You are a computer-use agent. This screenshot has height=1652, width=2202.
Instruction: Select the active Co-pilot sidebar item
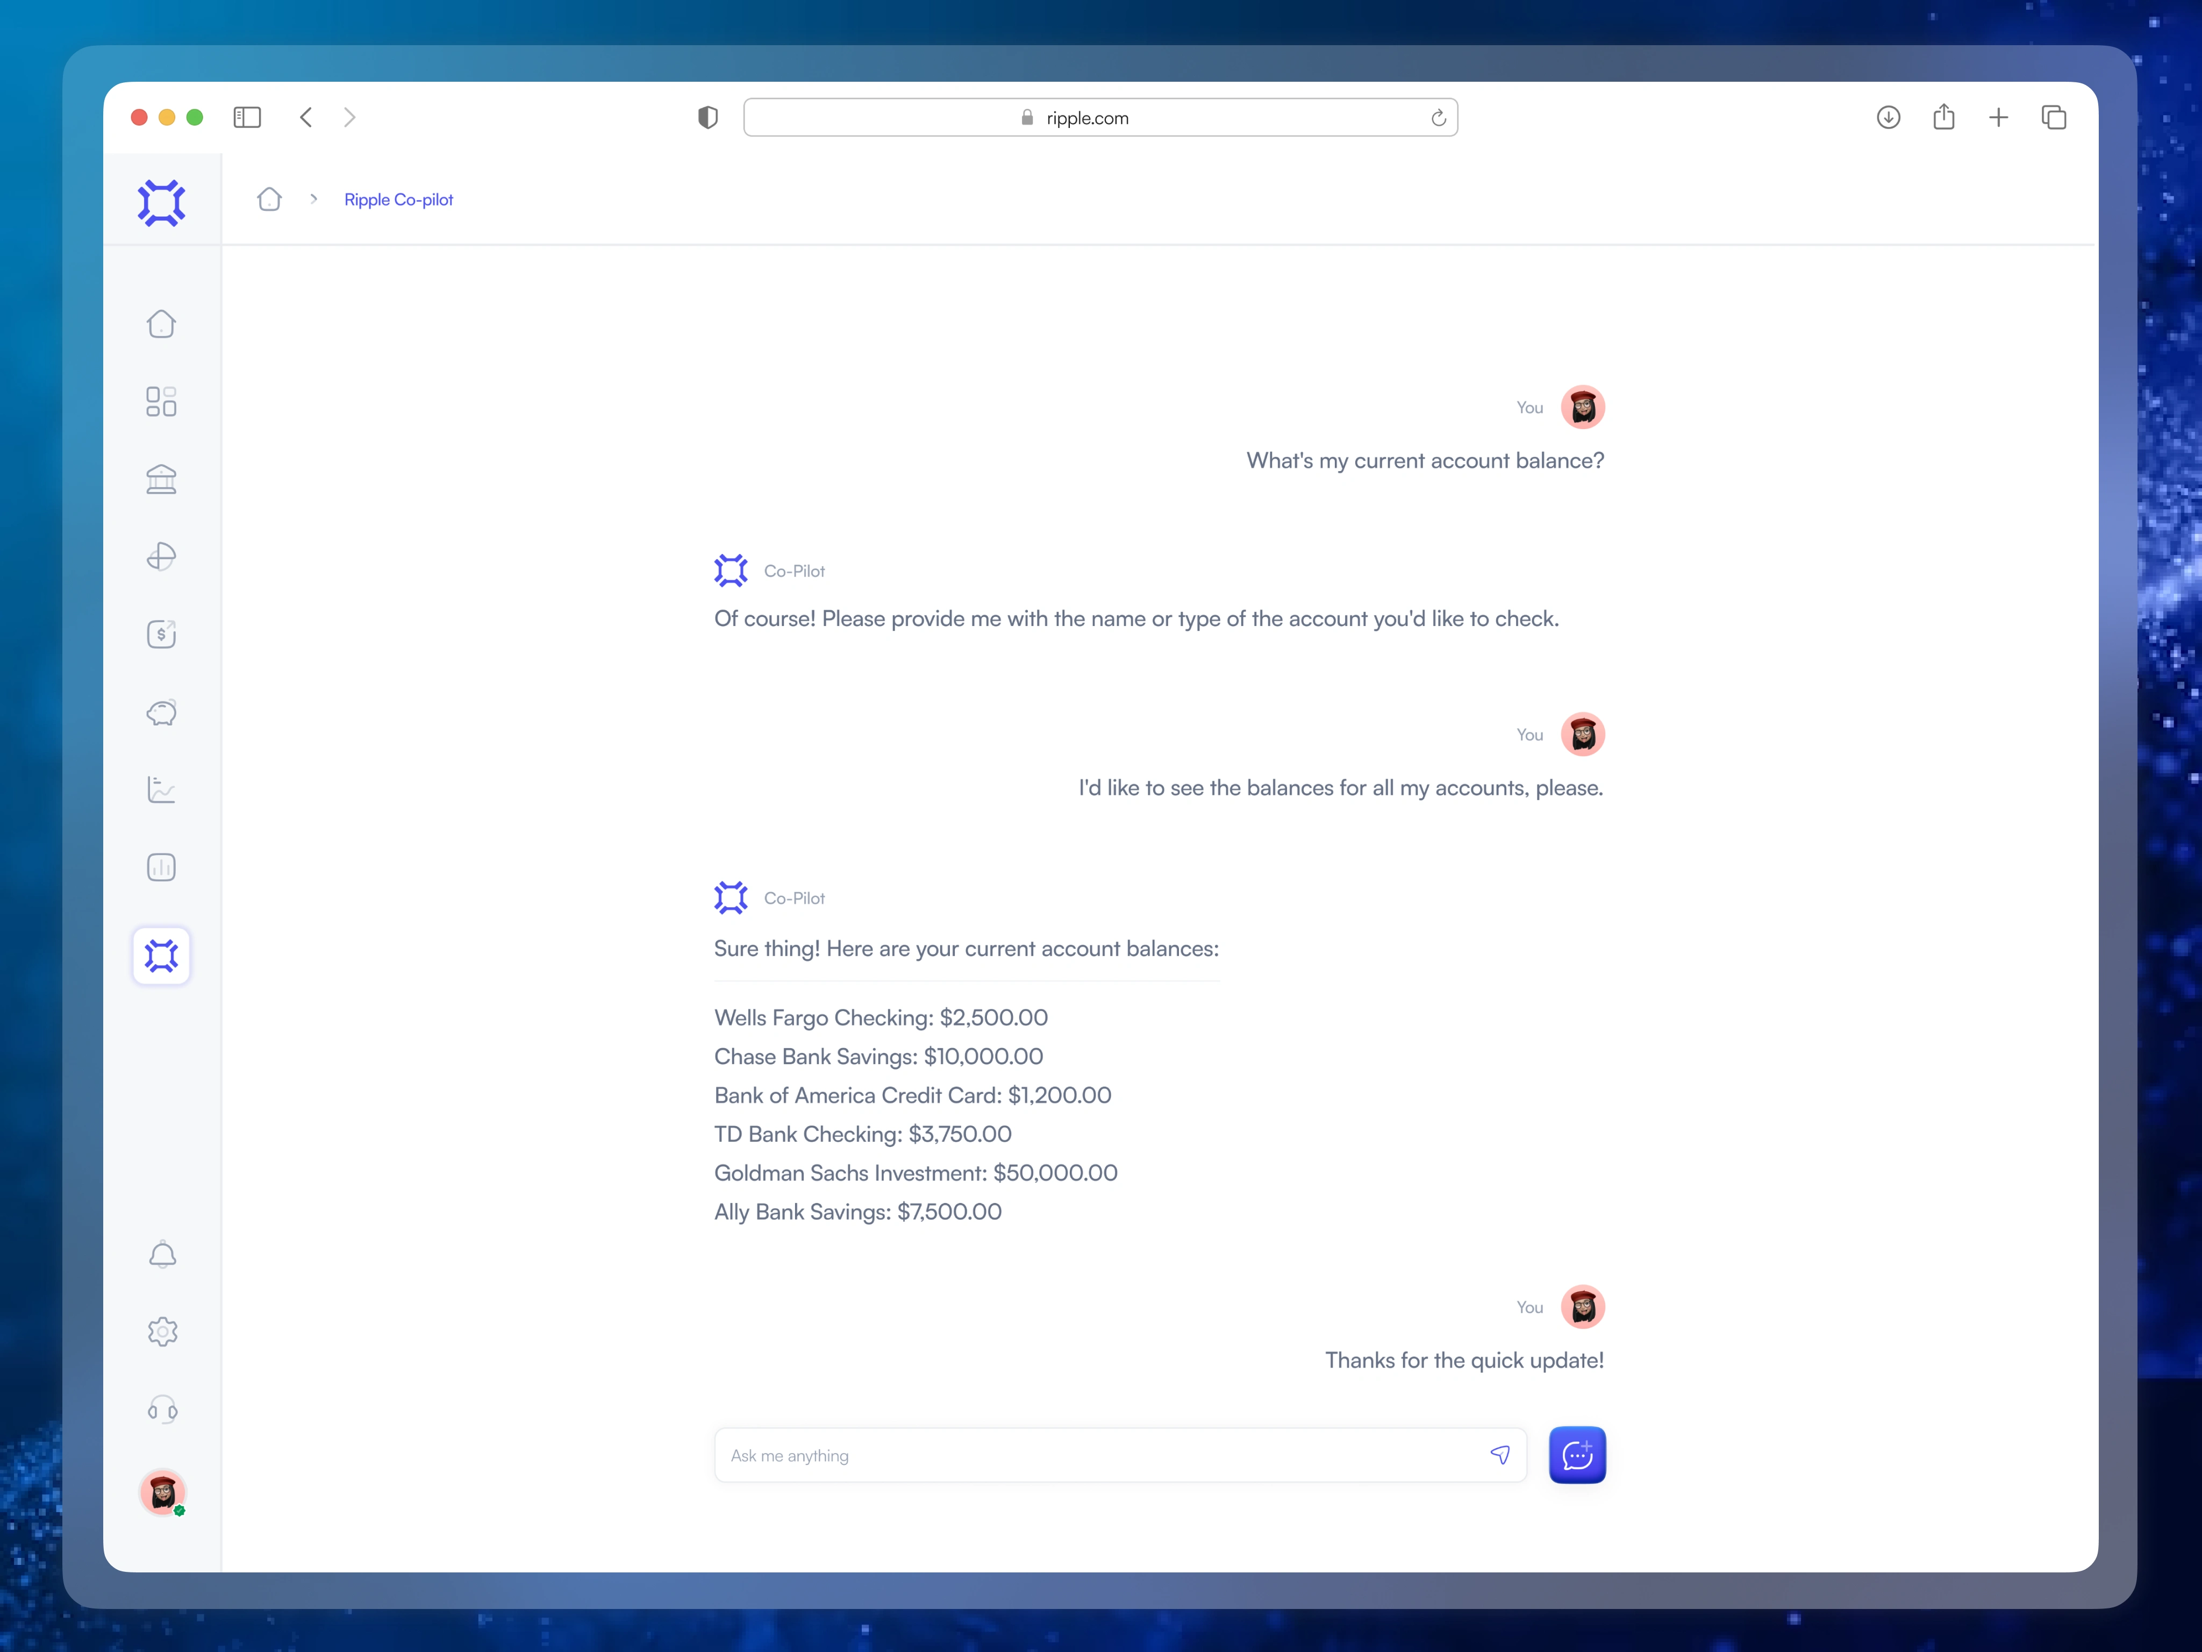(x=161, y=956)
